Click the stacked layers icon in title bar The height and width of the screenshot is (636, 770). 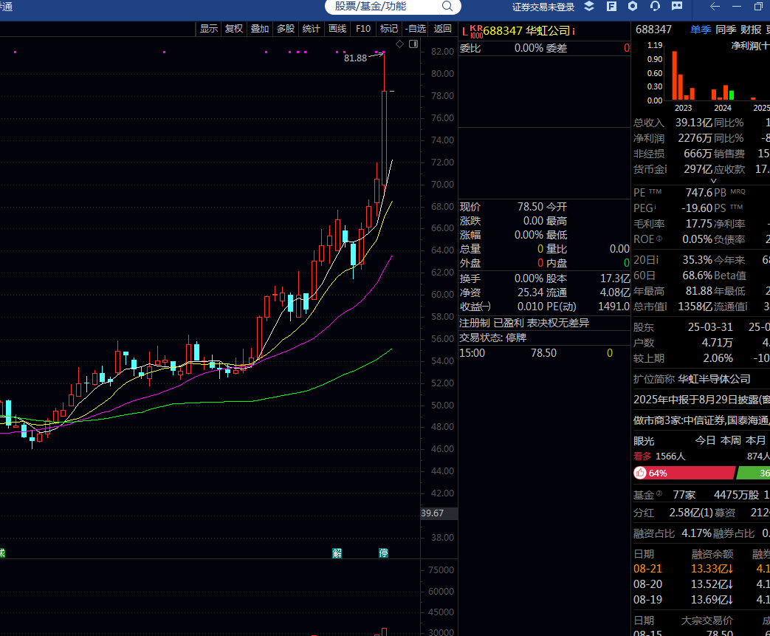(x=589, y=6)
